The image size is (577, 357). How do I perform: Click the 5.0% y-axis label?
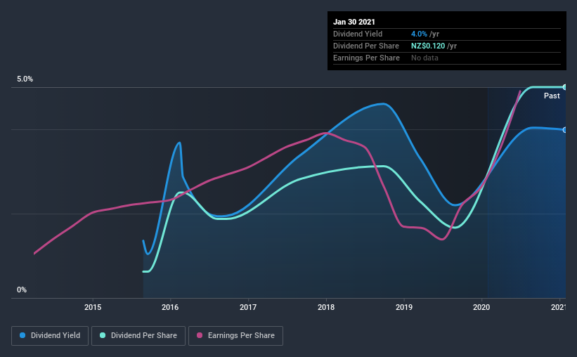pyautogui.click(x=25, y=79)
